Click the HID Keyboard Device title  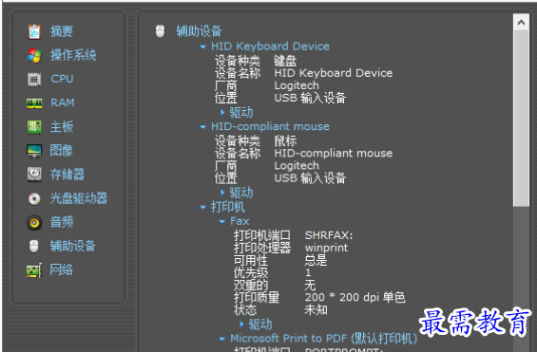[x=270, y=46]
